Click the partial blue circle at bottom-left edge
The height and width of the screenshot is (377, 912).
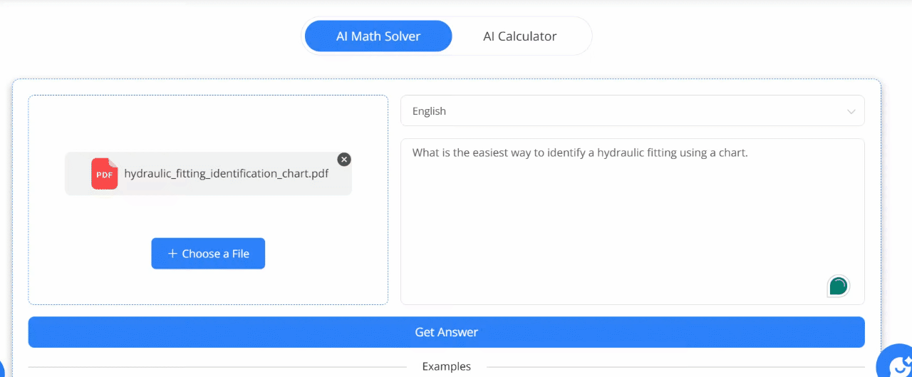2,368
